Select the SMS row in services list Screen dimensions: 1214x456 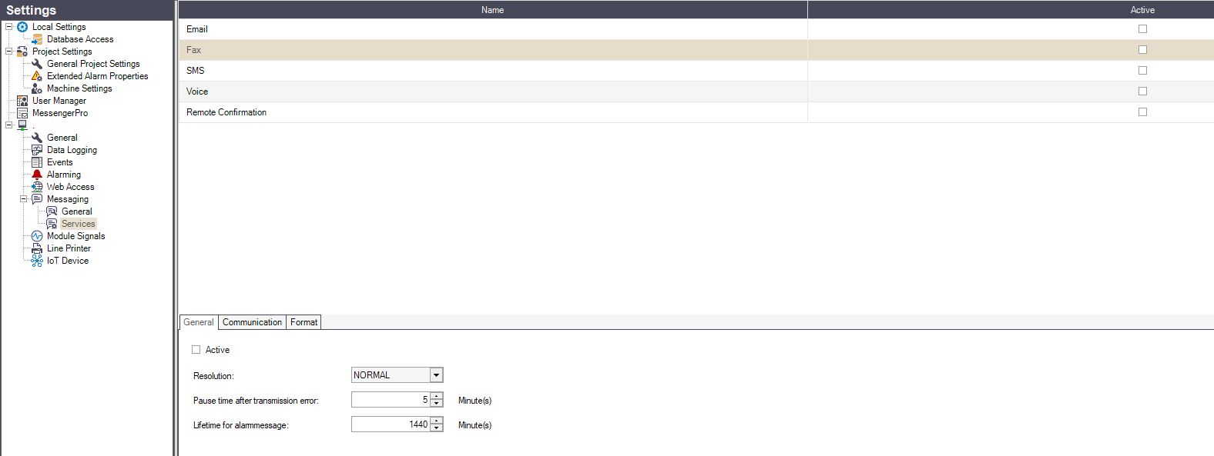tap(696, 71)
